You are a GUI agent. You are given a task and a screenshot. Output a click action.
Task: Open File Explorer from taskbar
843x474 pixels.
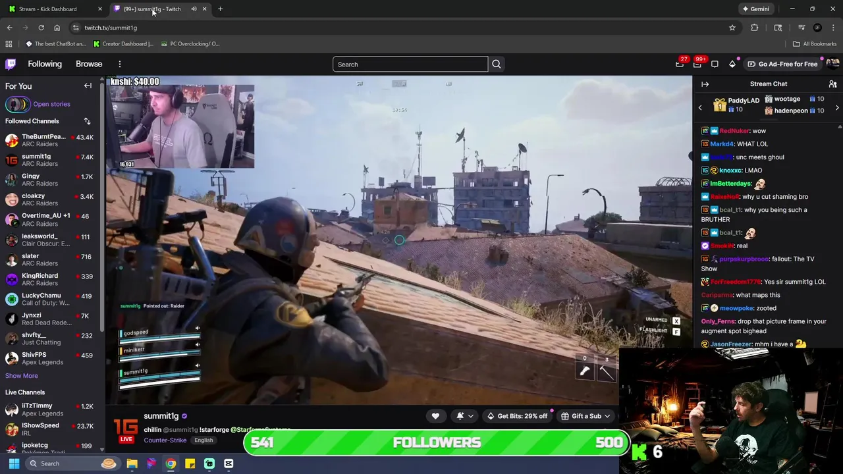click(x=132, y=463)
